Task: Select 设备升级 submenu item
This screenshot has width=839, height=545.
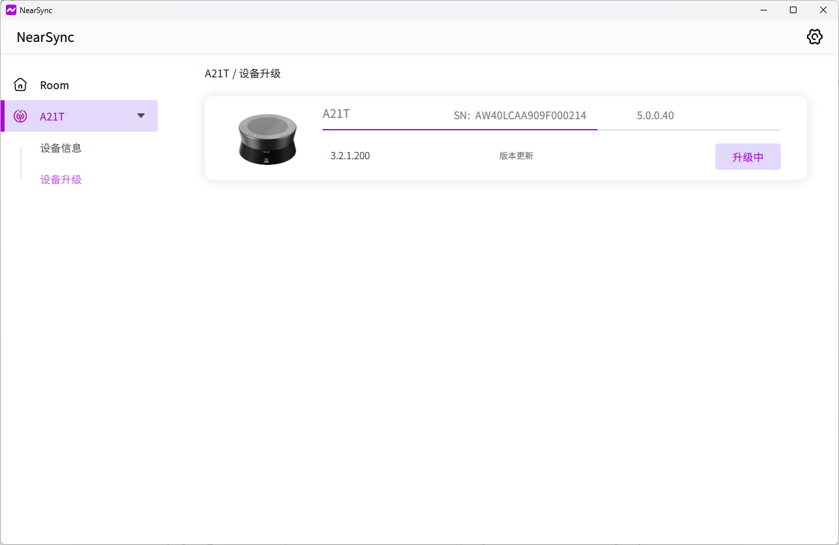Action: pyautogui.click(x=61, y=179)
